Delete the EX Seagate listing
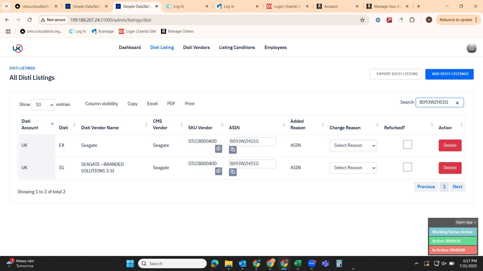 pos(450,145)
